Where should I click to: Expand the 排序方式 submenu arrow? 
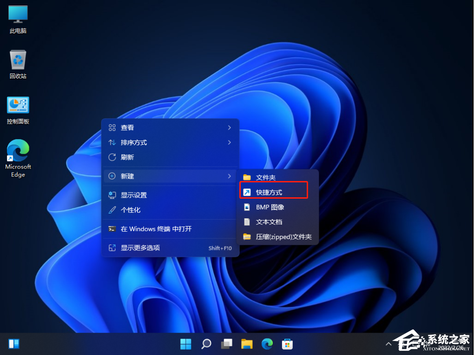pyautogui.click(x=229, y=142)
